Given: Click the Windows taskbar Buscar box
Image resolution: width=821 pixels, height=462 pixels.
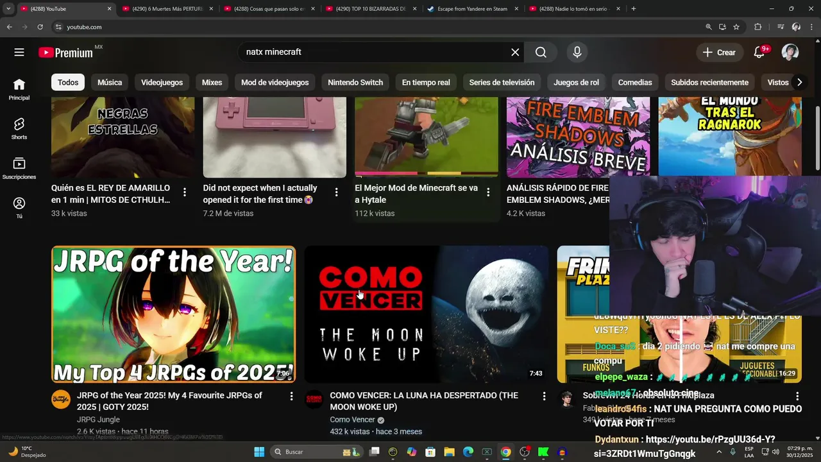Looking at the screenshot, I should [316, 452].
